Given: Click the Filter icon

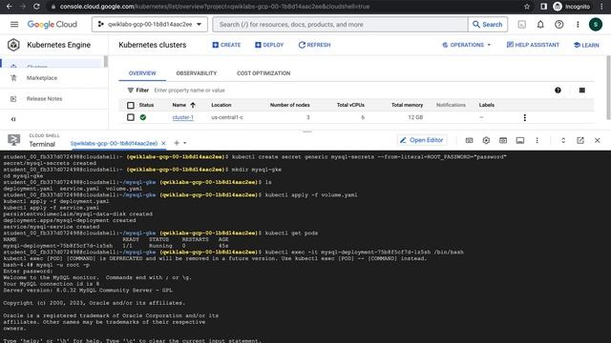Looking at the screenshot, I should click(131, 91).
